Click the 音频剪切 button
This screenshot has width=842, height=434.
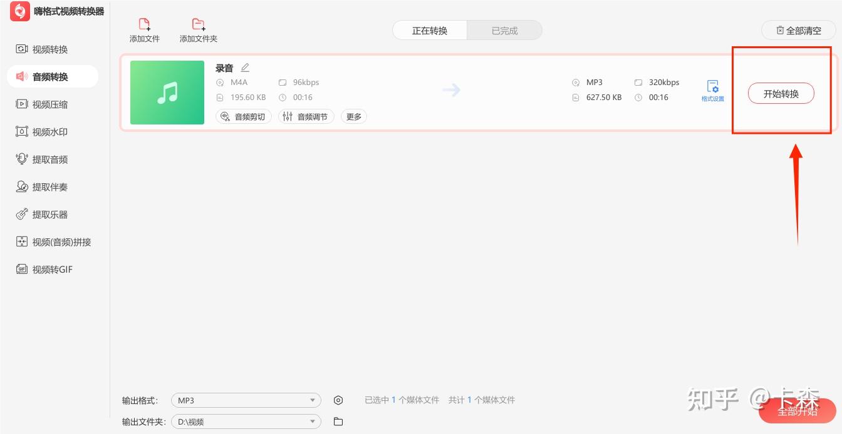[x=244, y=116]
